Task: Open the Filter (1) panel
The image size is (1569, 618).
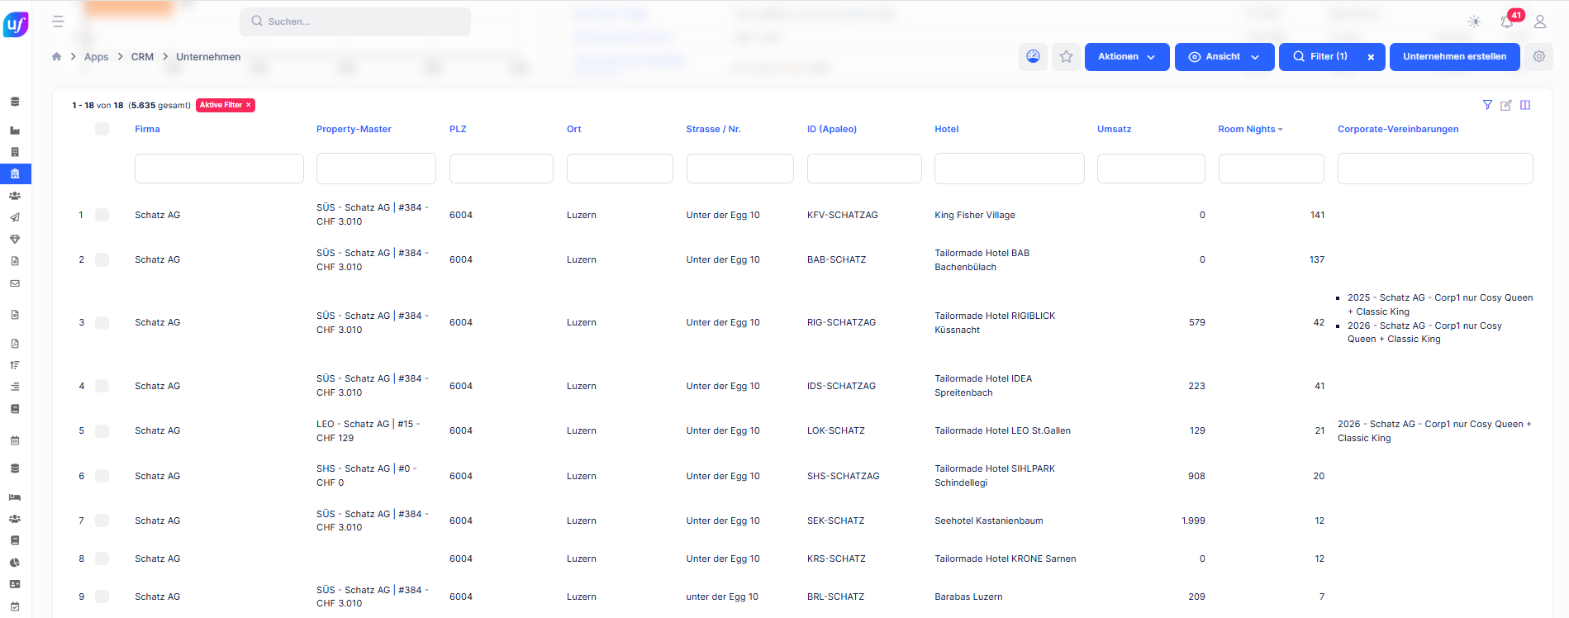Action: click(1320, 57)
